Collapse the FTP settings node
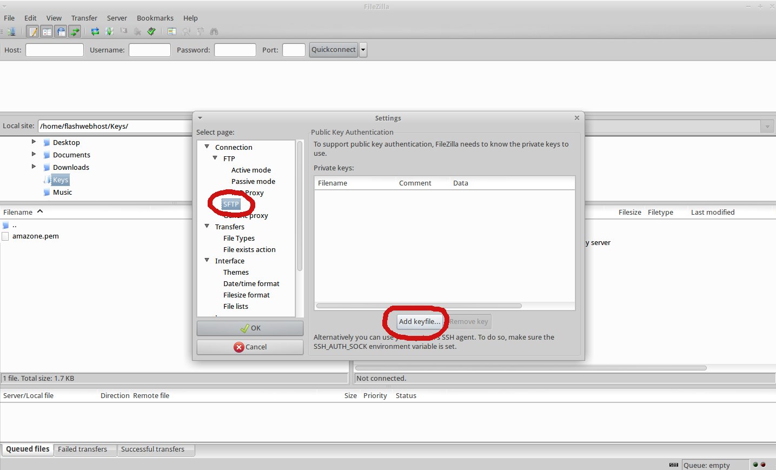The width and height of the screenshot is (776, 470). tap(215, 158)
